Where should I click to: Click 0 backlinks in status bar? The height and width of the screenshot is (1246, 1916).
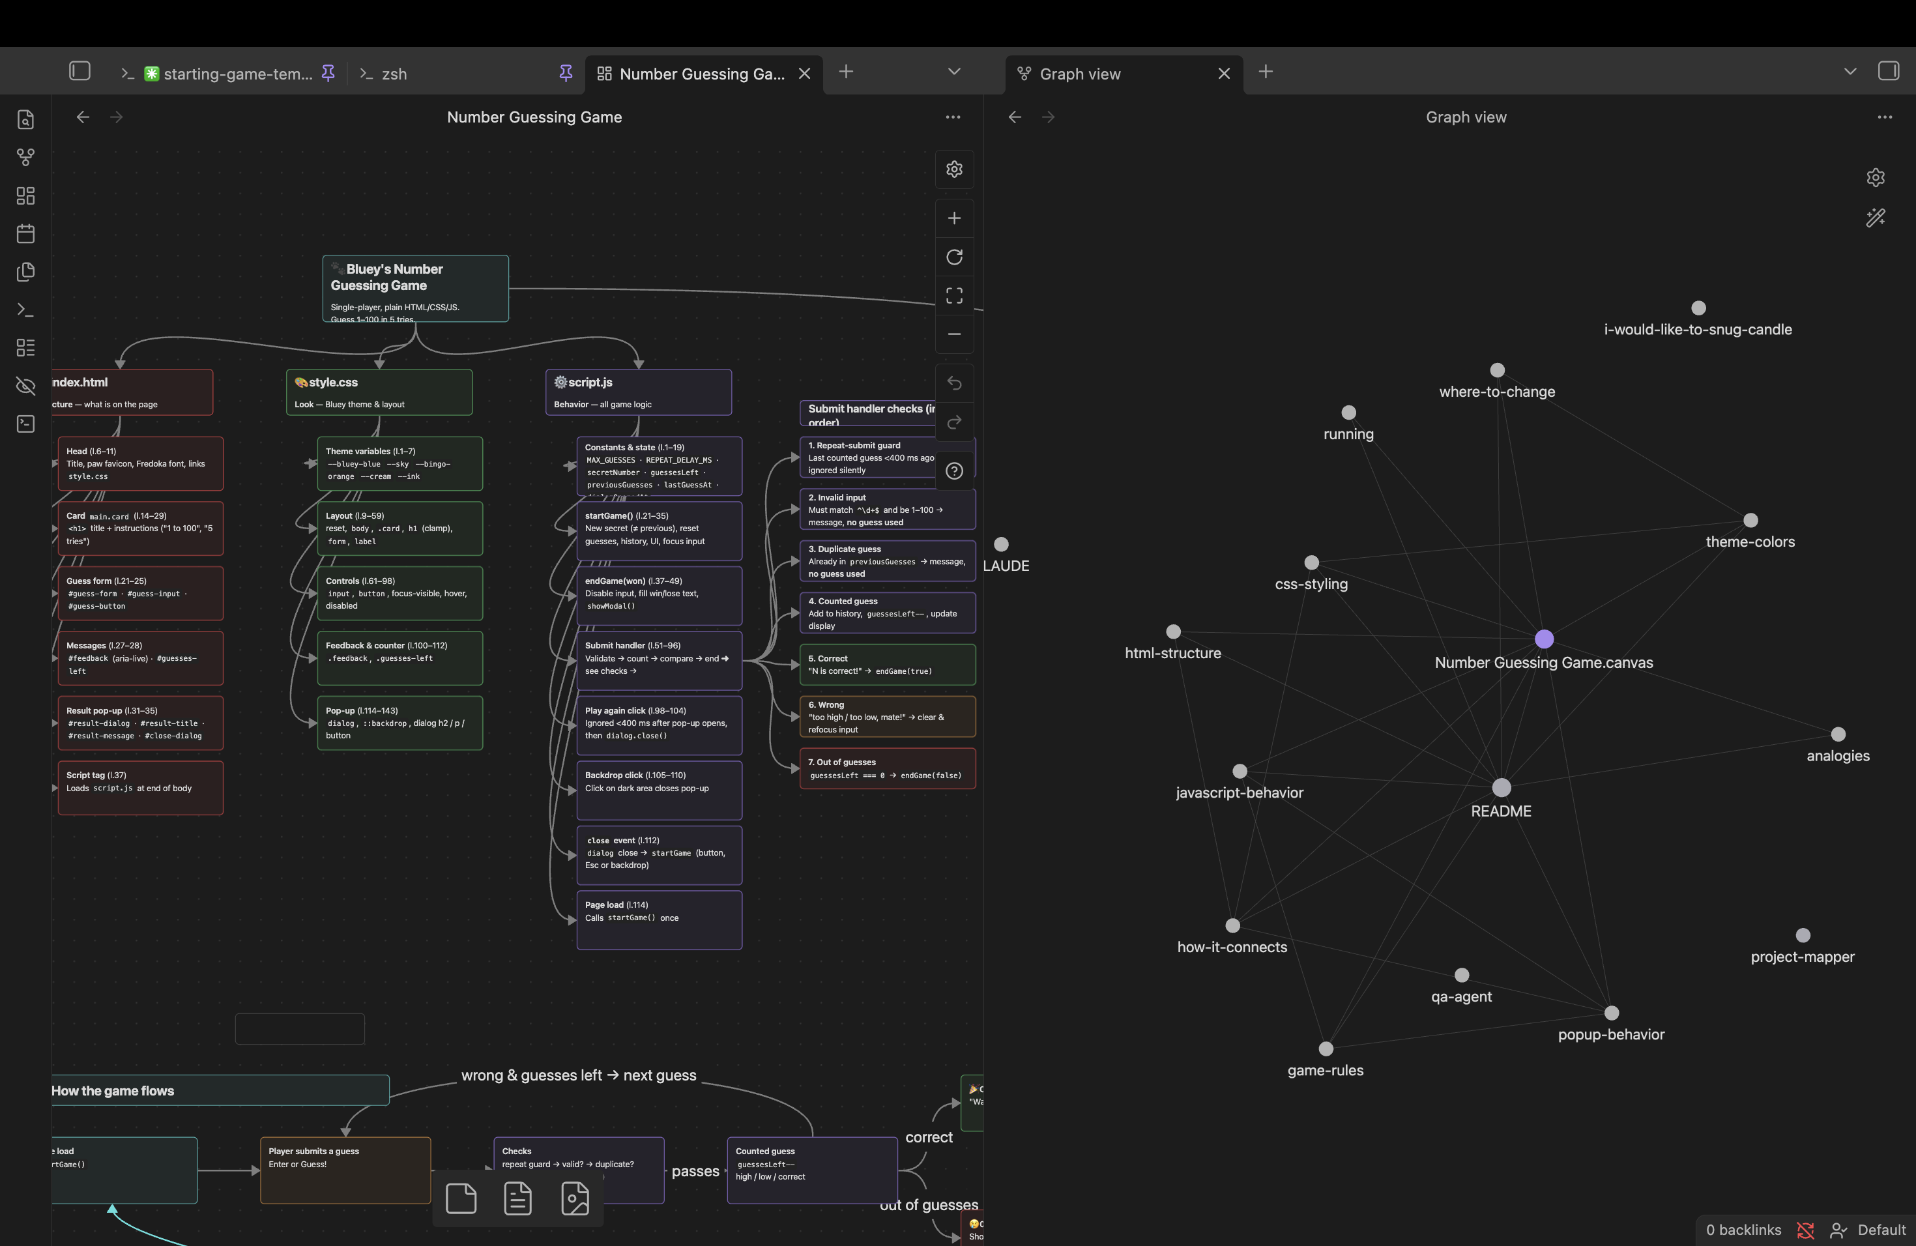tap(1744, 1230)
